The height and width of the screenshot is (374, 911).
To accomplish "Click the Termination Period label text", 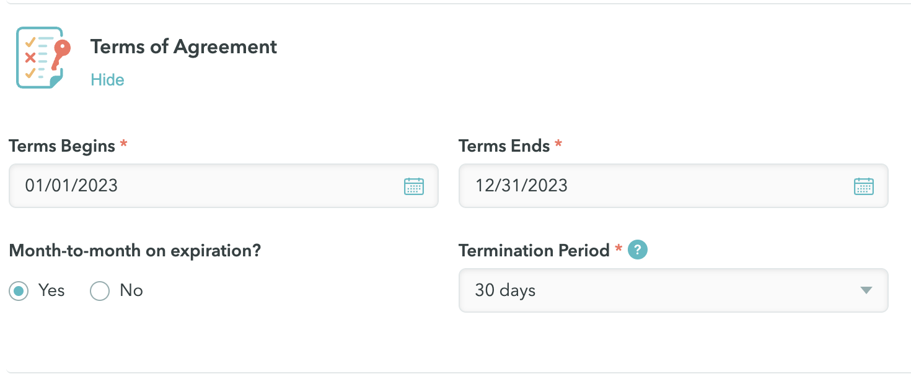I will click(x=534, y=251).
